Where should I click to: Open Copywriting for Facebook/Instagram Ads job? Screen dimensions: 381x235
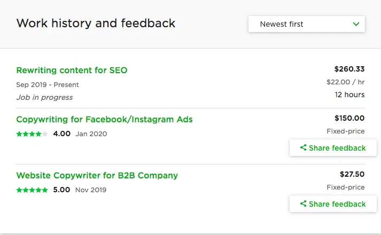click(104, 120)
